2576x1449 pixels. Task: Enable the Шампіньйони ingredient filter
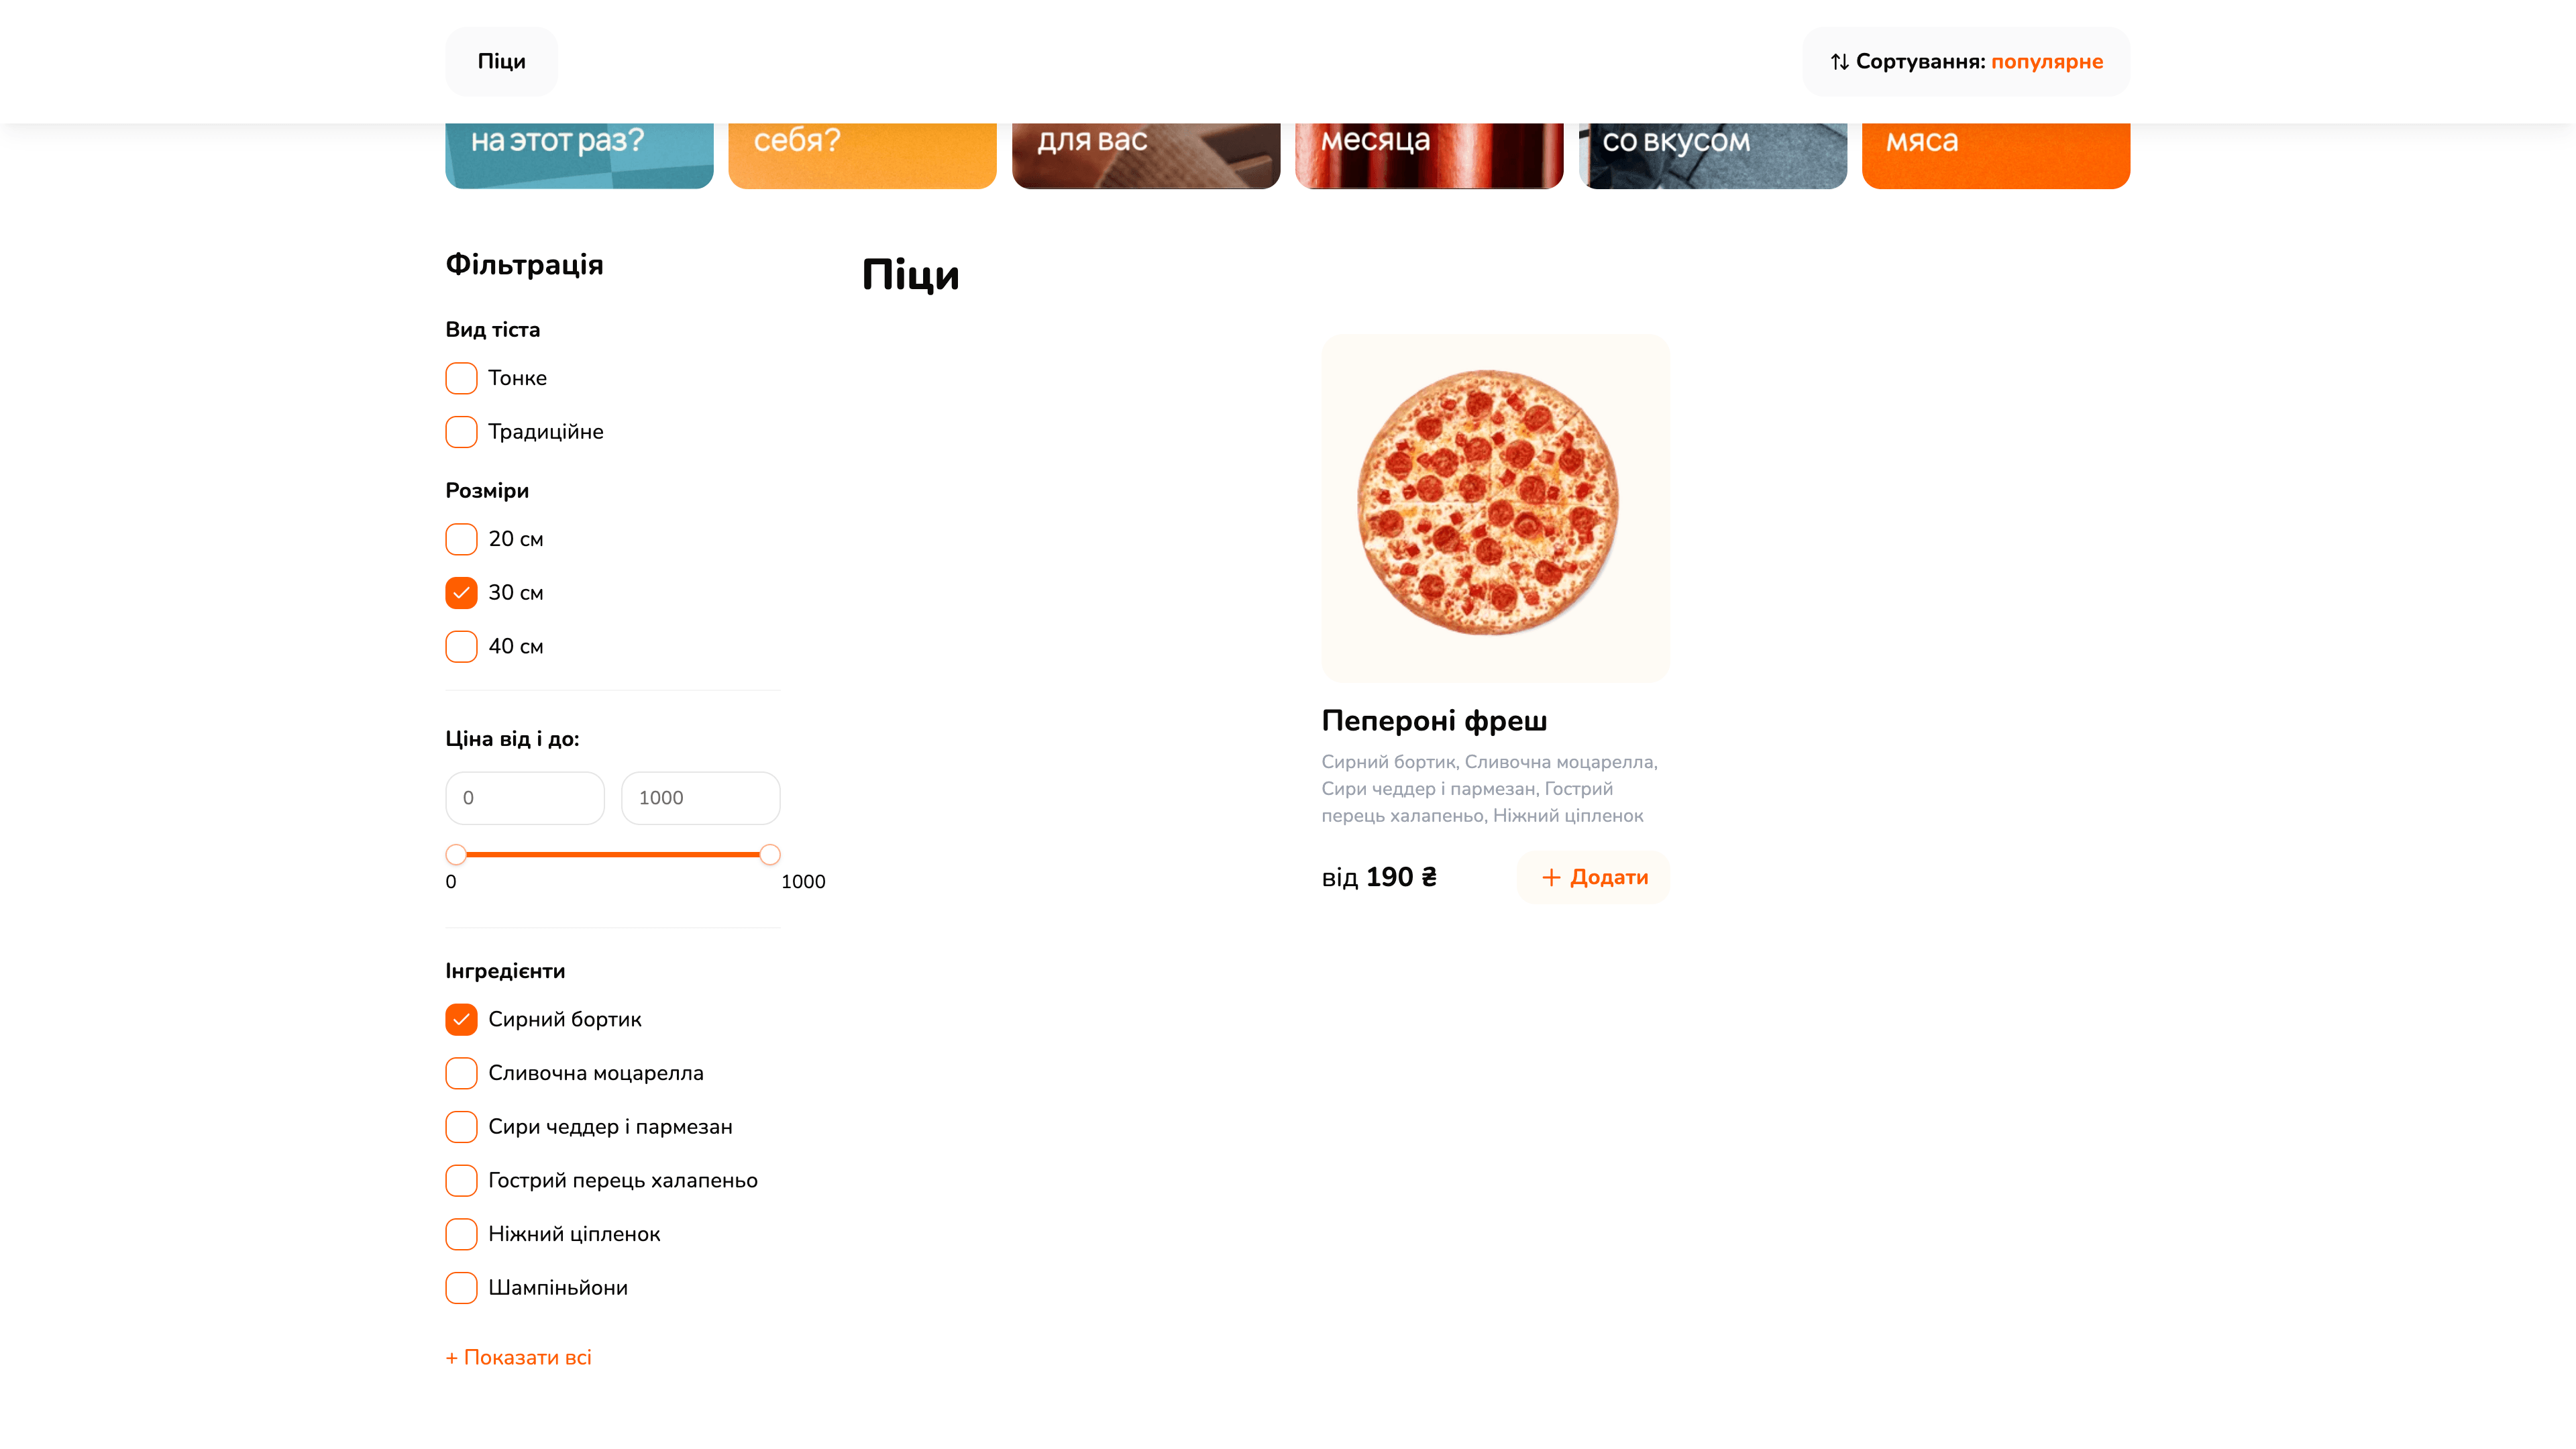[x=460, y=1288]
